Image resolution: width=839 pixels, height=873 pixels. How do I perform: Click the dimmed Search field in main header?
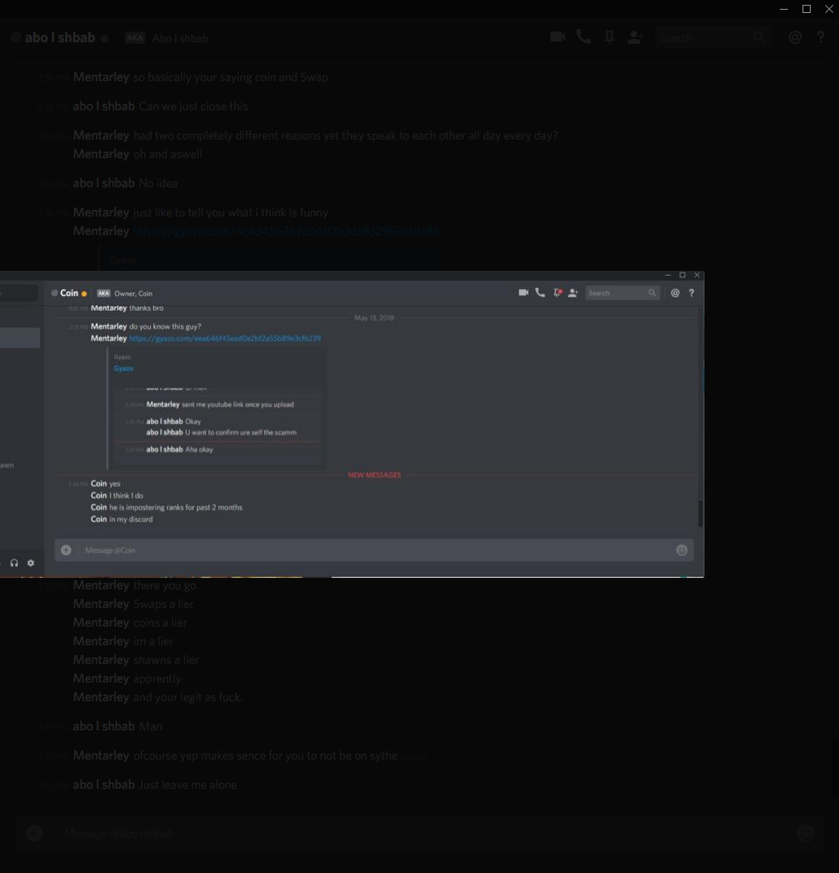(713, 37)
